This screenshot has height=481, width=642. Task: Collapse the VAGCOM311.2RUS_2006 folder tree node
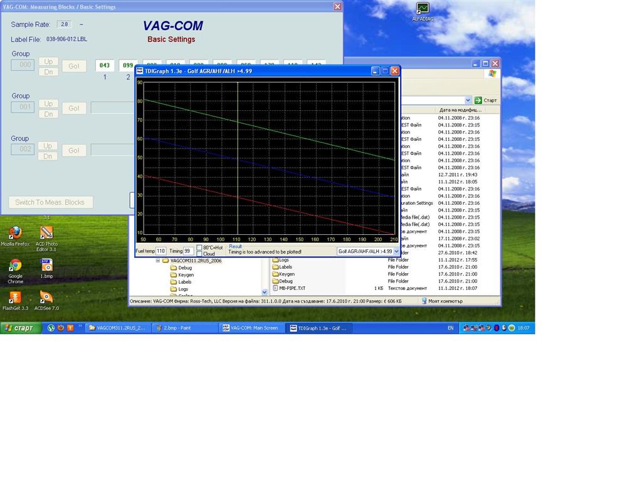point(159,261)
